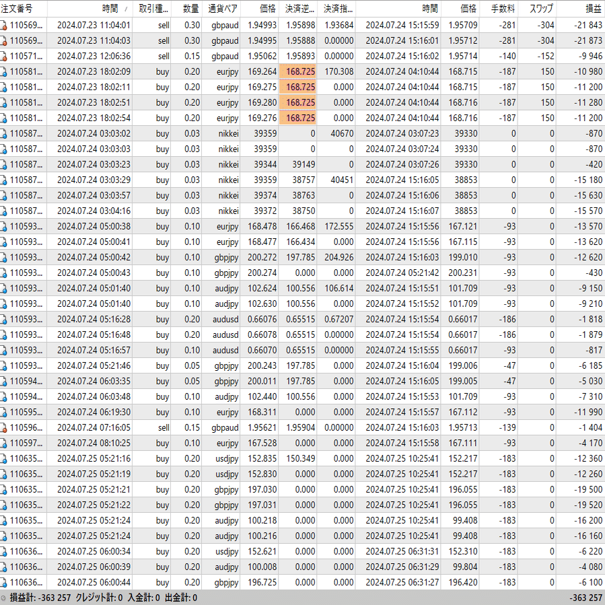Select close price 152.310
The height and width of the screenshot is (605, 605).
[462, 552]
